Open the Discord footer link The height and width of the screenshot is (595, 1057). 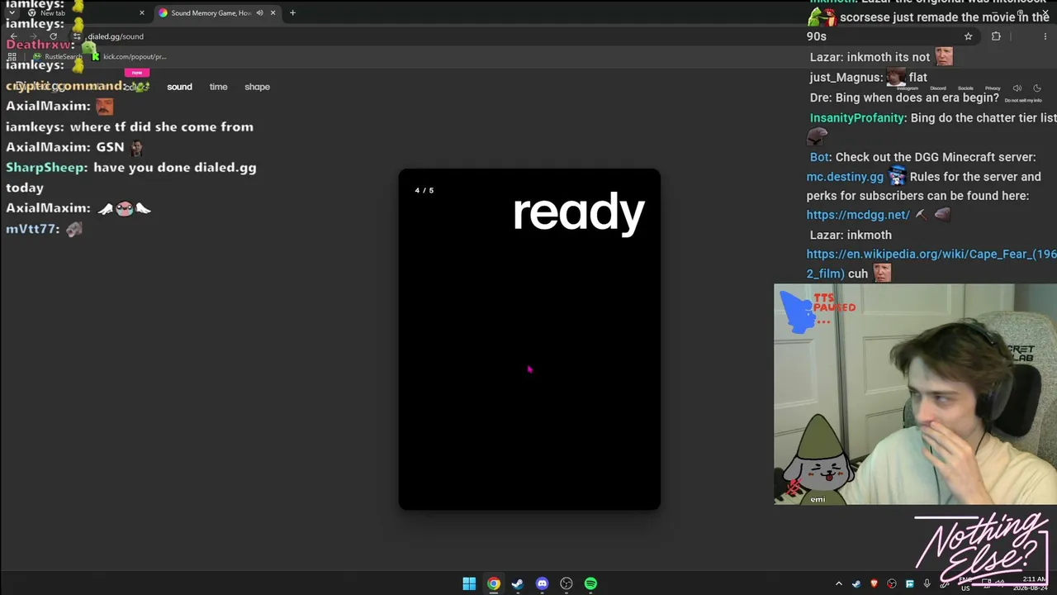tap(938, 88)
